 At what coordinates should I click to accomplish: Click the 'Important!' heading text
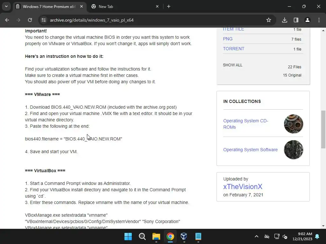(36, 31)
